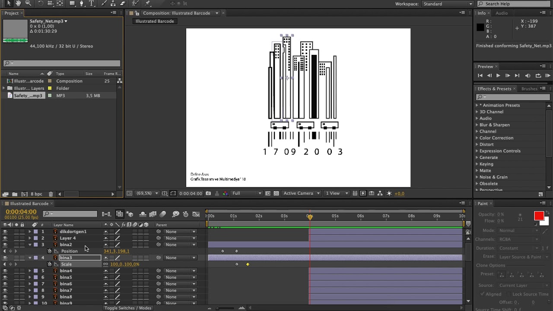Open the Graph Editor in timeline
This screenshot has height=311, width=553.
[x=196, y=214]
